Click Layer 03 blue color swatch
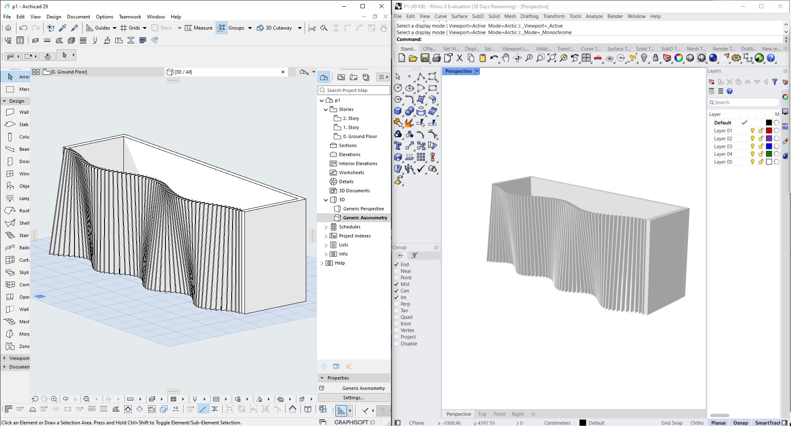Screen dimensions: 791x426 click(769, 146)
